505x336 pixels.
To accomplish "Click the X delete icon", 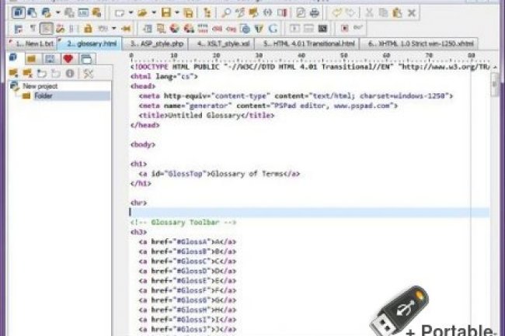I will pyautogui.click(x=411, y=13).
